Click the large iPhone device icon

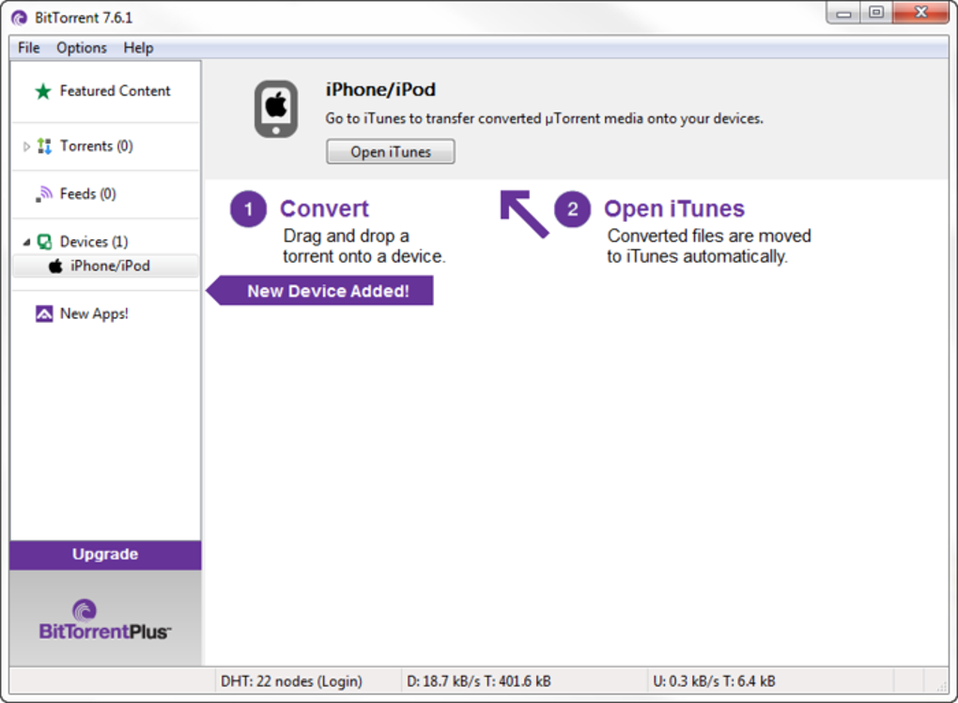(276, 109)
